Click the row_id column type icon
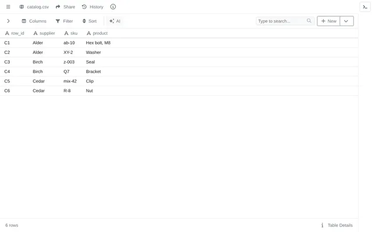372x232 pixels. pos(7,34)
